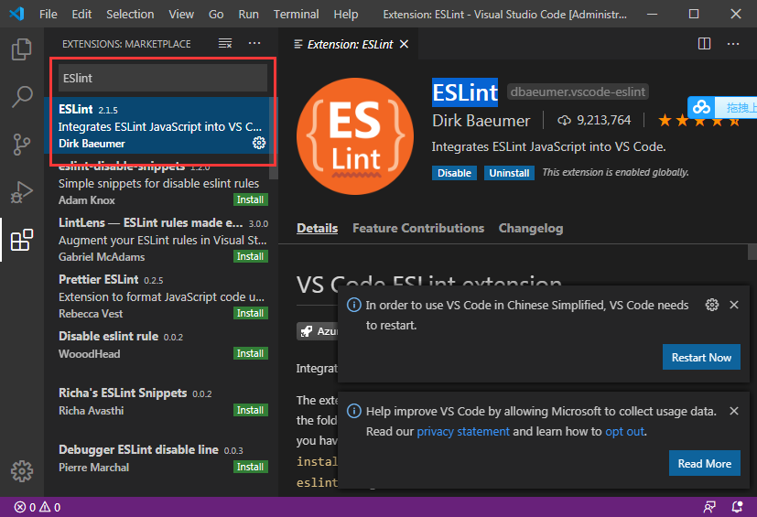The width and height of the screenshot is (757, 517).
Task: Install Richa's ESLint Snippets
Action: click(250, 410)
